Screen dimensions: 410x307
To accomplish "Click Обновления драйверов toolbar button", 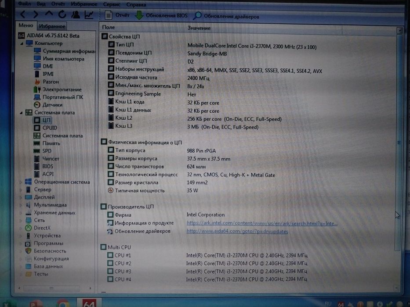I will (226, 16).
